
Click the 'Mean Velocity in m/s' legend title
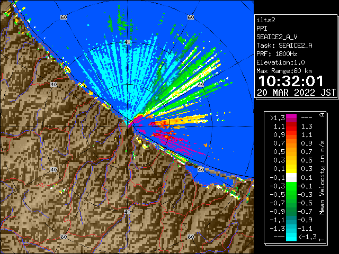tap(322, 177)
